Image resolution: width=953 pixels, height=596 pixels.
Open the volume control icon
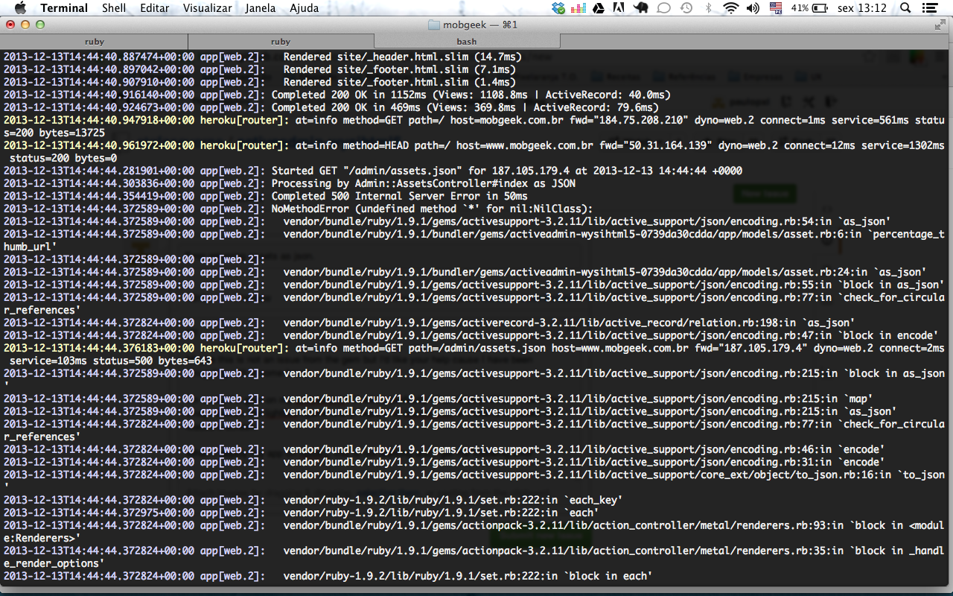753,8
